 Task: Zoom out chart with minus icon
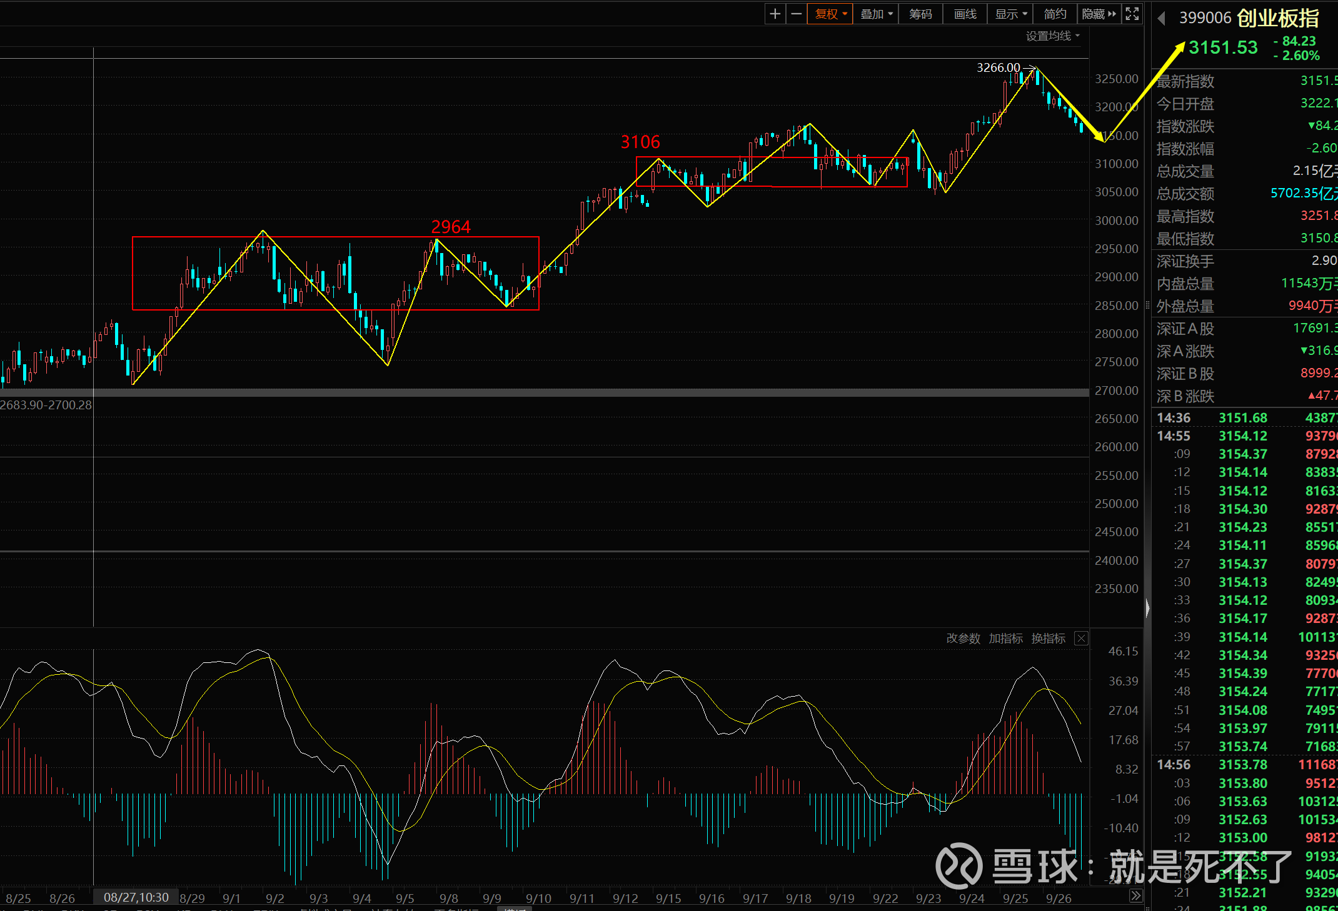click(796, 14)
